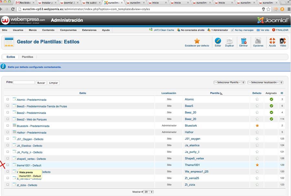Open the Seleccionar localización dropdown
The height and width of the screenshot is (196, 291).
(265, 82)
